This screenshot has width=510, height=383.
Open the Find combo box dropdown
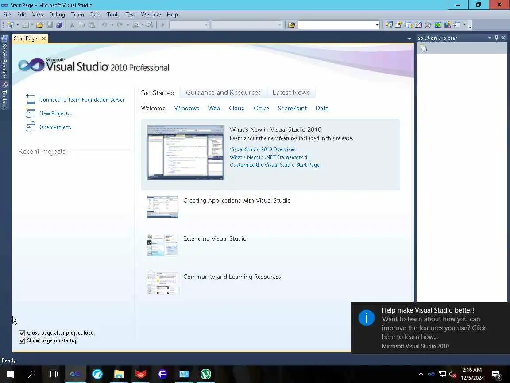pos(377,25)
